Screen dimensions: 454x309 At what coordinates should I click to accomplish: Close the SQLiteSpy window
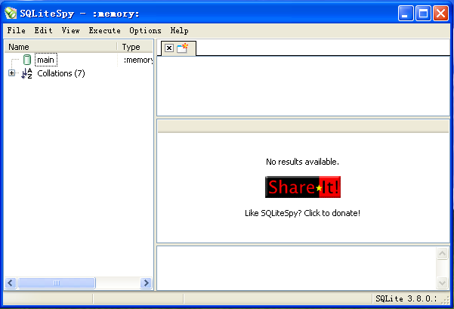click(x=440, y=14)
